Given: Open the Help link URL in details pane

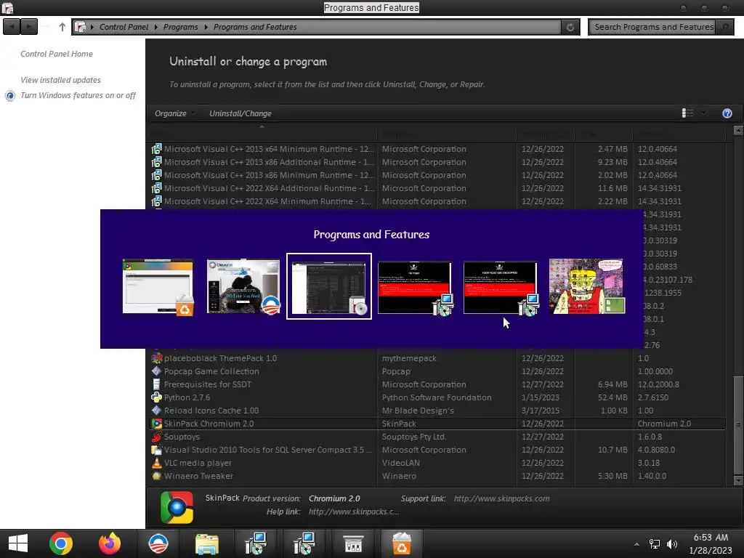Looking at the screenshot, I should tap(354, 511).
